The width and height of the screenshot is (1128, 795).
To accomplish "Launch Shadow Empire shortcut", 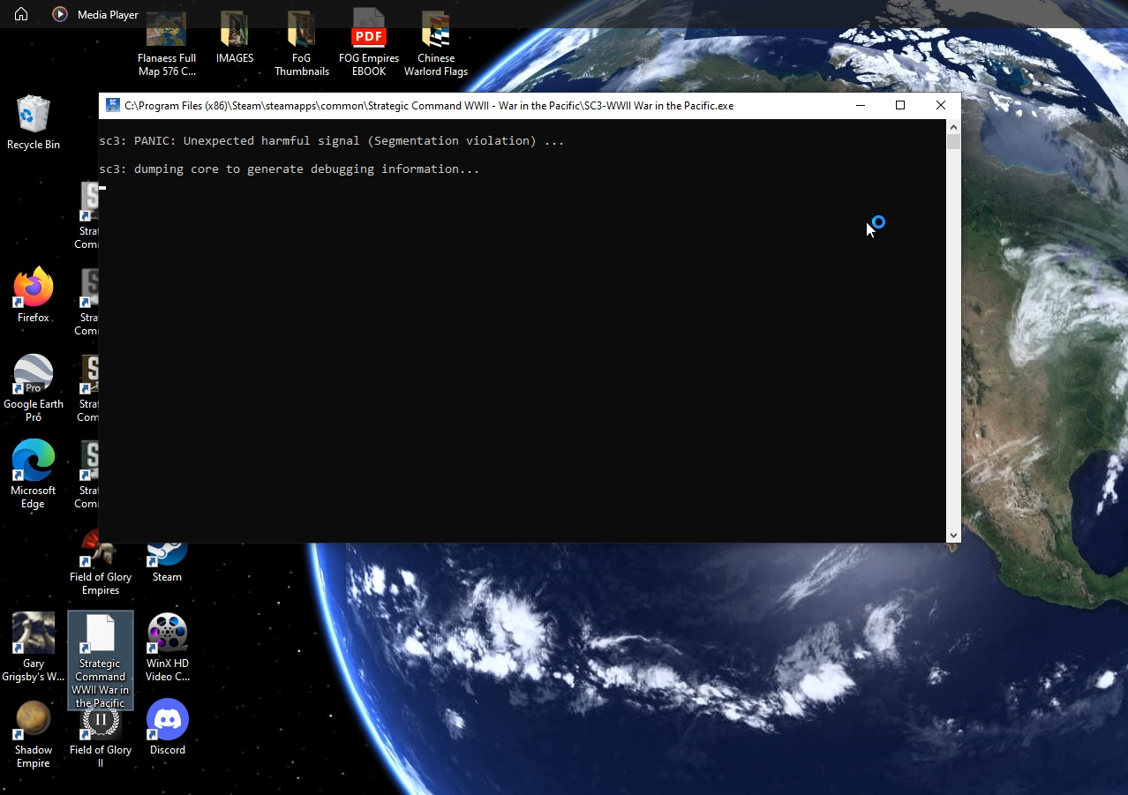I will pos(34,734).
